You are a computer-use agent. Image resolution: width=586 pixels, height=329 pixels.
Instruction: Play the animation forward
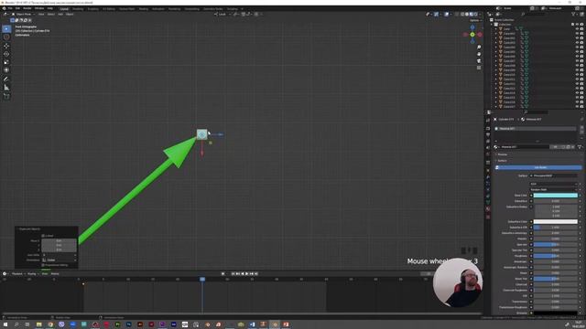coord(246,274)
